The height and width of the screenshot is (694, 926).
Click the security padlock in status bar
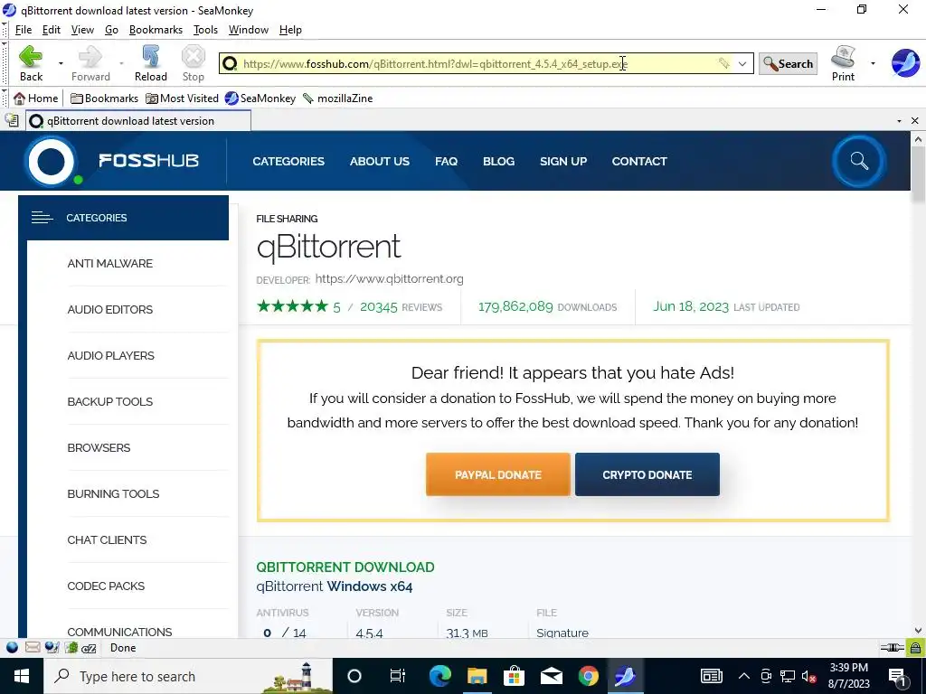tap(915, 648)
